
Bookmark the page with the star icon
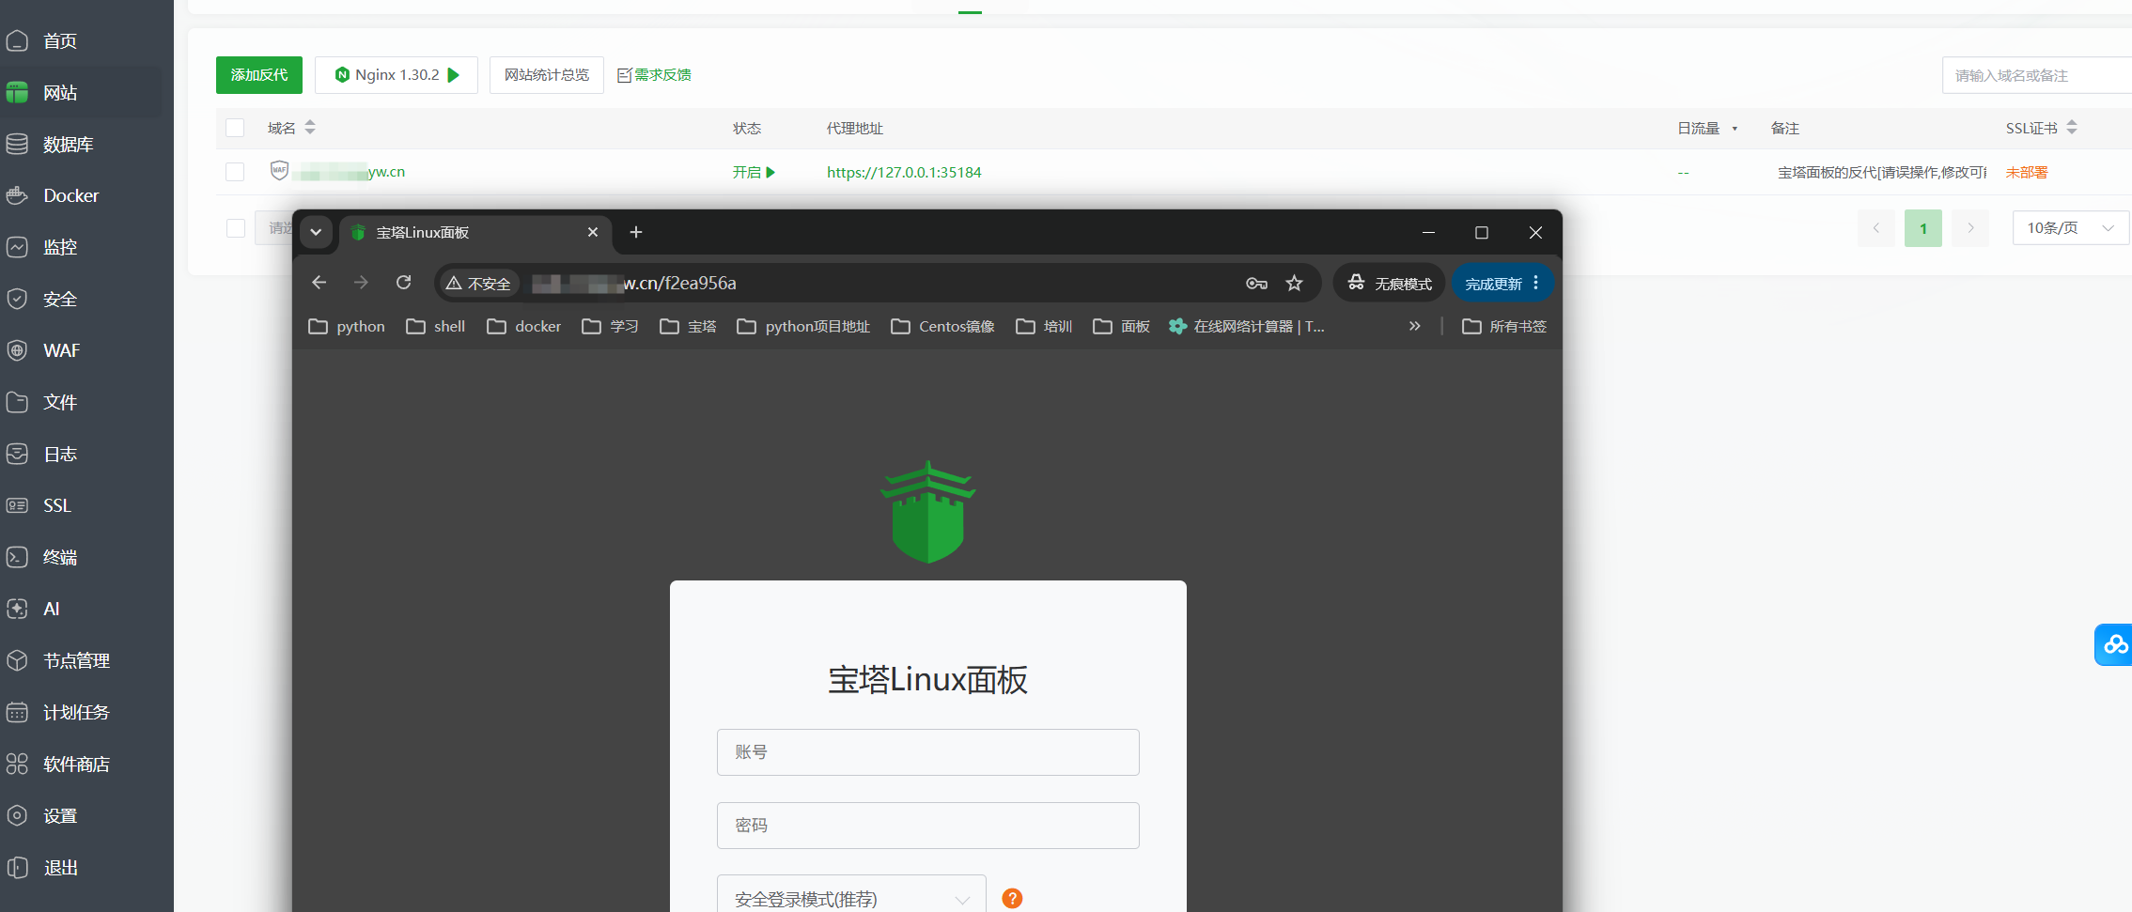(x=1295, y=284)
